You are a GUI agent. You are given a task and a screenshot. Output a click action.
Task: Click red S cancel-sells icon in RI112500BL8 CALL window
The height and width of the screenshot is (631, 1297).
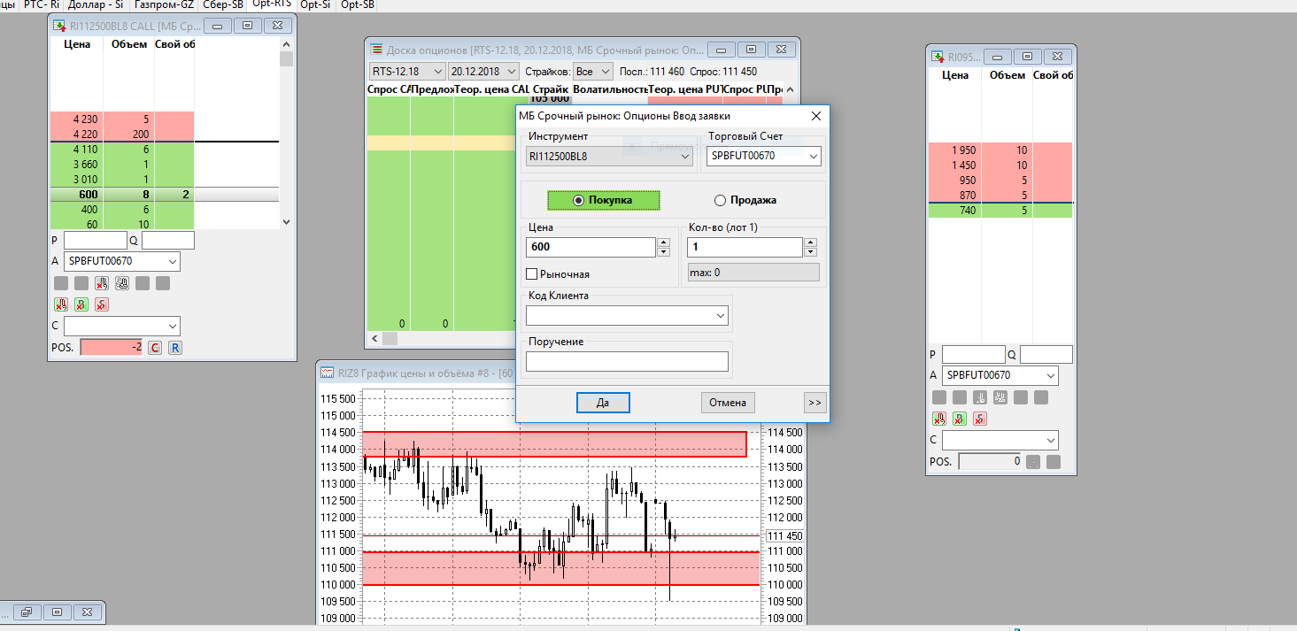101,305
